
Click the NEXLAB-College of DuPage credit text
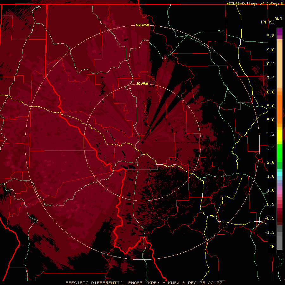tap(253, 3)
